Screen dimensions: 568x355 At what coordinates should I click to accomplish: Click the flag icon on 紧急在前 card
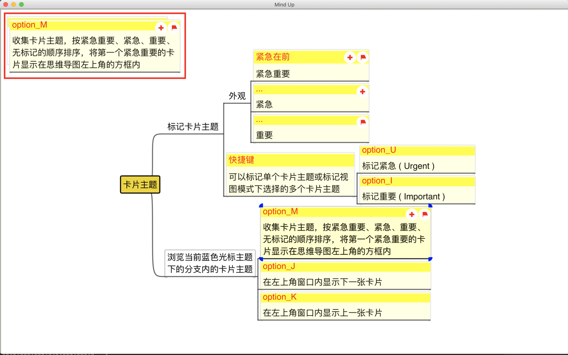tap(363, 57)
